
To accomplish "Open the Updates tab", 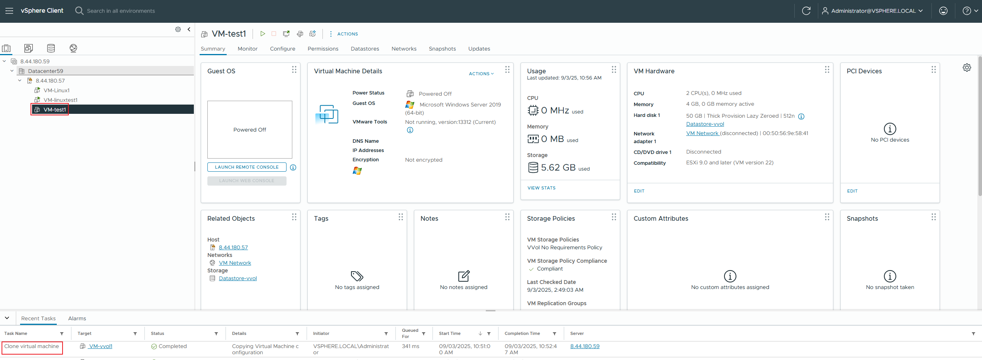I will pyautogui.click(x=479, y=49).
